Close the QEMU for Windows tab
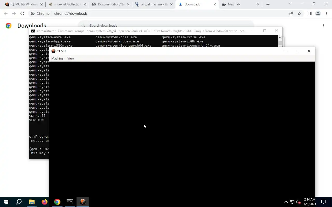This screenshot has width=332, height=207. click(x=41, y=4)
